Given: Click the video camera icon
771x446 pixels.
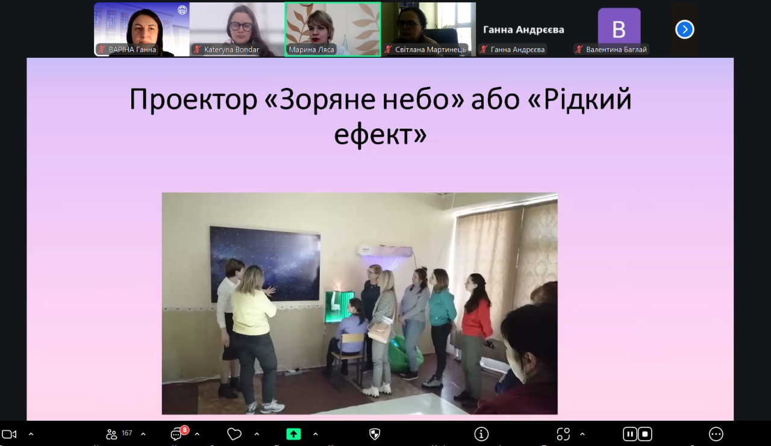Looking at the screenshot, I should point(9,434).
